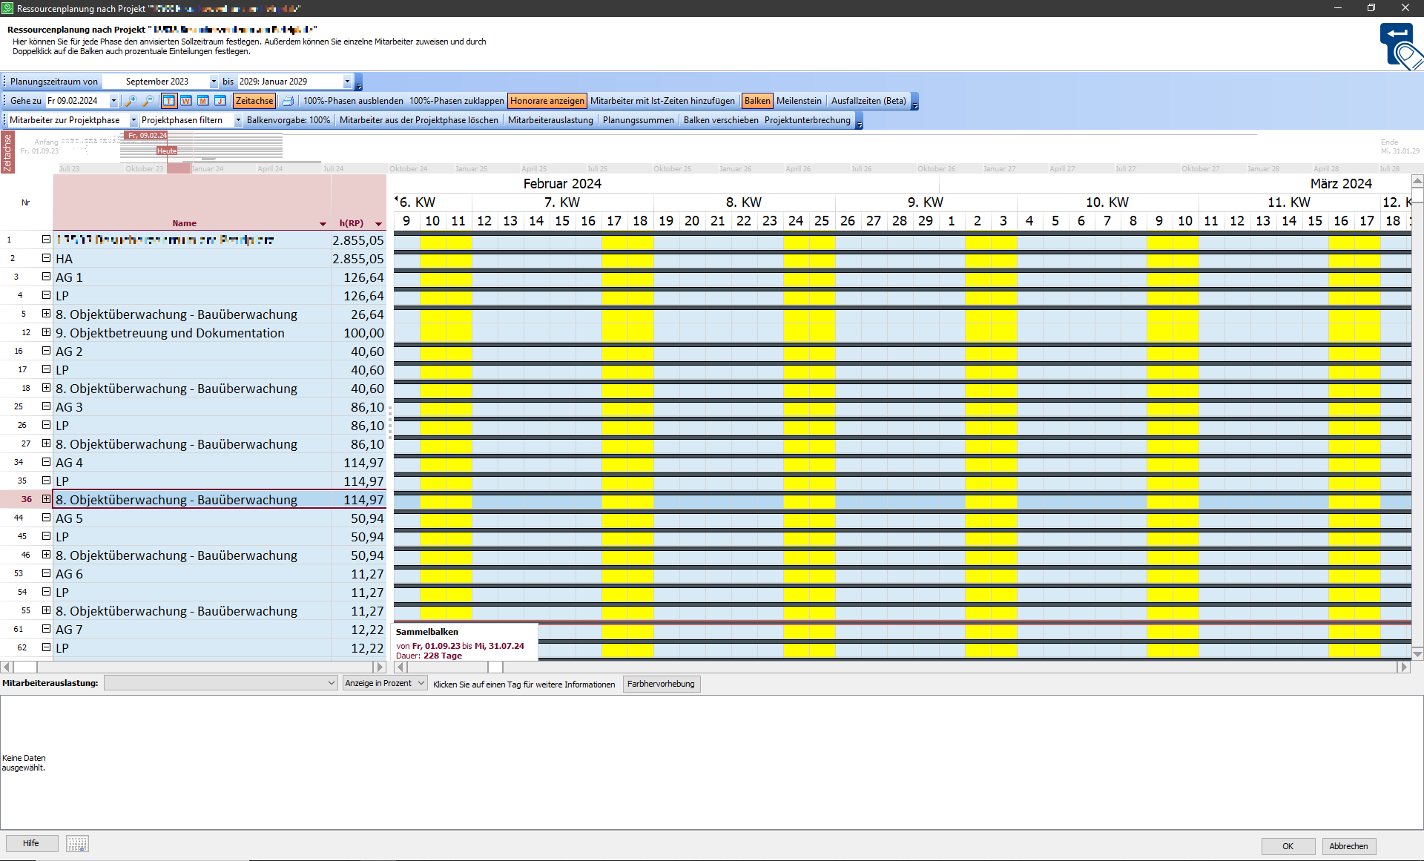Switch to week view (W) icon
Image resolution: width=1424 pixels, height=861 pixels.
point(186,101)
